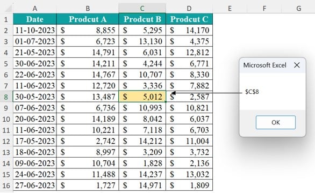Select row 8 header
Image resolution: width=315 pixels, height=193 pixels.
pos(6,96)
